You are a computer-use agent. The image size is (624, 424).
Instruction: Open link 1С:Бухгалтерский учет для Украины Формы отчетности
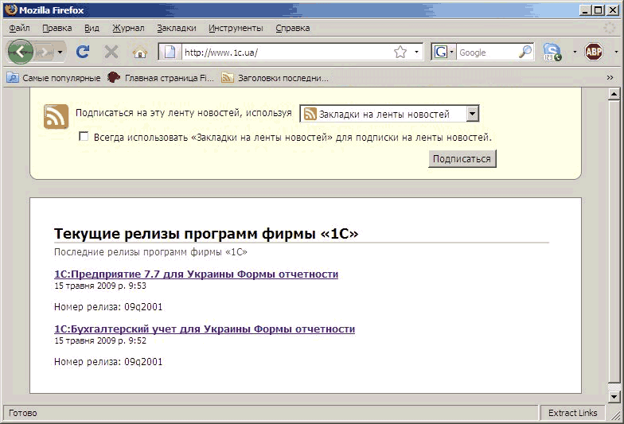point(205,329)
